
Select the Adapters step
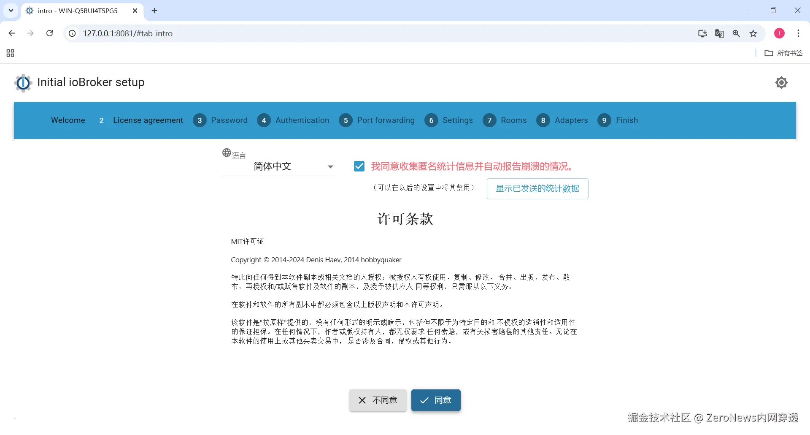(562, 120)
